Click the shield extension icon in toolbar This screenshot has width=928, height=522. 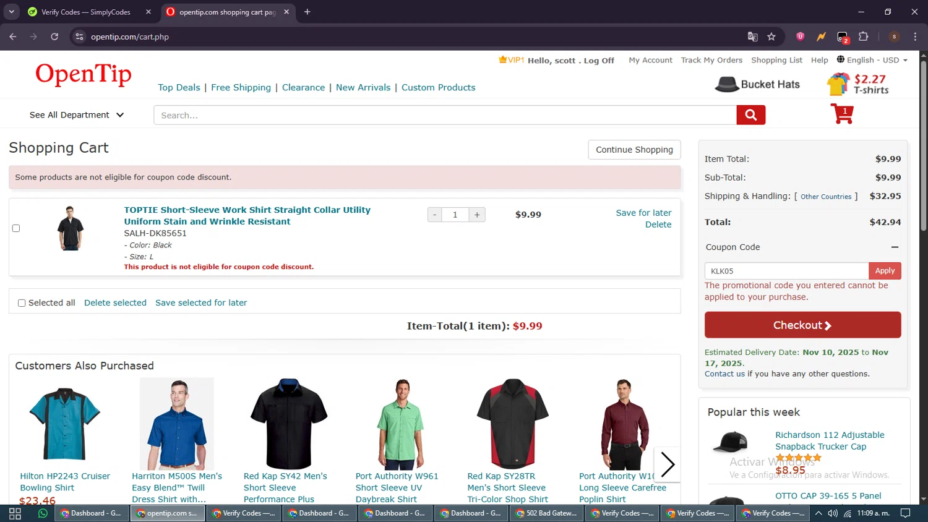(800, 36)
